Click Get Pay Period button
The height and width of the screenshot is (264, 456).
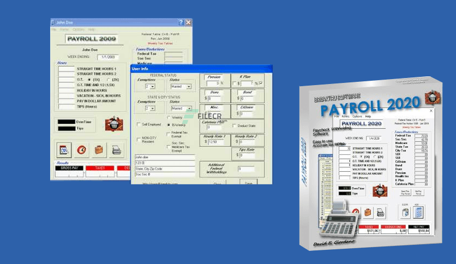[418, 193]
